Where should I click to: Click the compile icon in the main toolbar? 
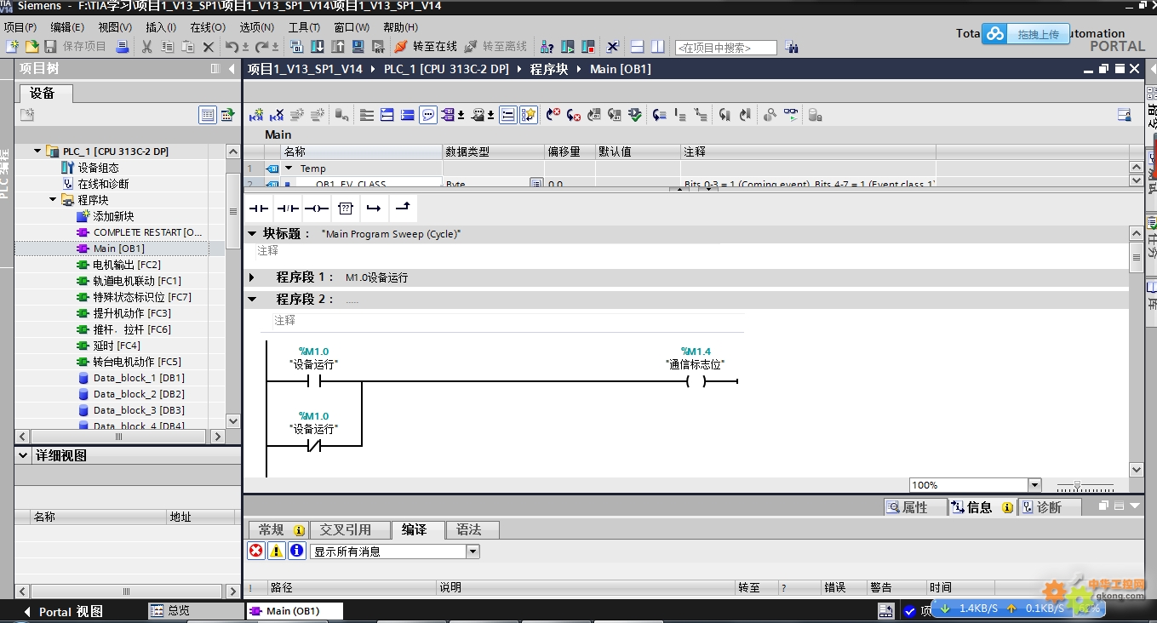click(x=296, y=46)
